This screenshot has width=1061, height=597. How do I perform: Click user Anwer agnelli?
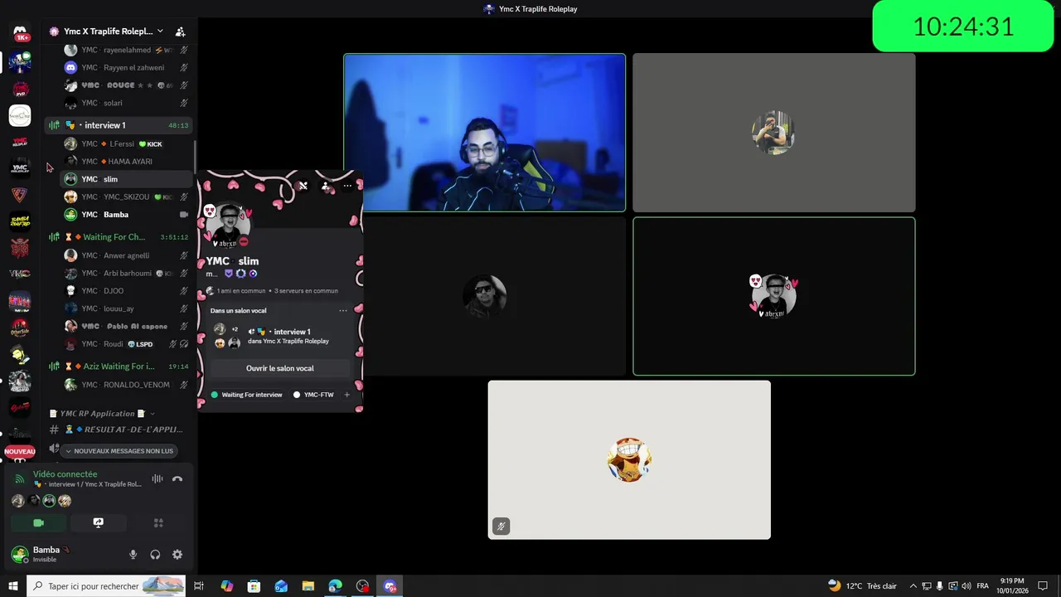tap(126, 256)
